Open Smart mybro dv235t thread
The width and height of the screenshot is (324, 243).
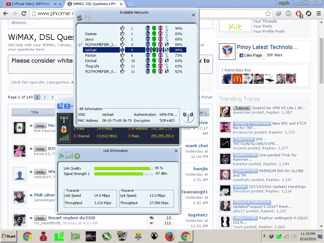72,218
